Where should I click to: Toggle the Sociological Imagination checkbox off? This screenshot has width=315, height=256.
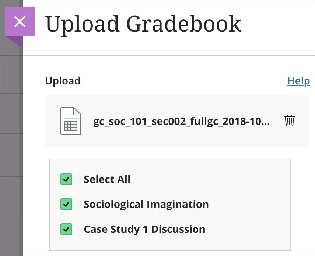(66, 204)
